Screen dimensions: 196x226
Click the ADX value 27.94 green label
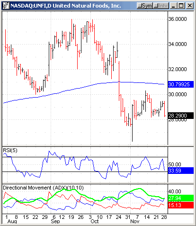181,198
